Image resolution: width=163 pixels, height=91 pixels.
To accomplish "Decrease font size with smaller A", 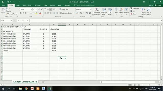I will point(42,9).
